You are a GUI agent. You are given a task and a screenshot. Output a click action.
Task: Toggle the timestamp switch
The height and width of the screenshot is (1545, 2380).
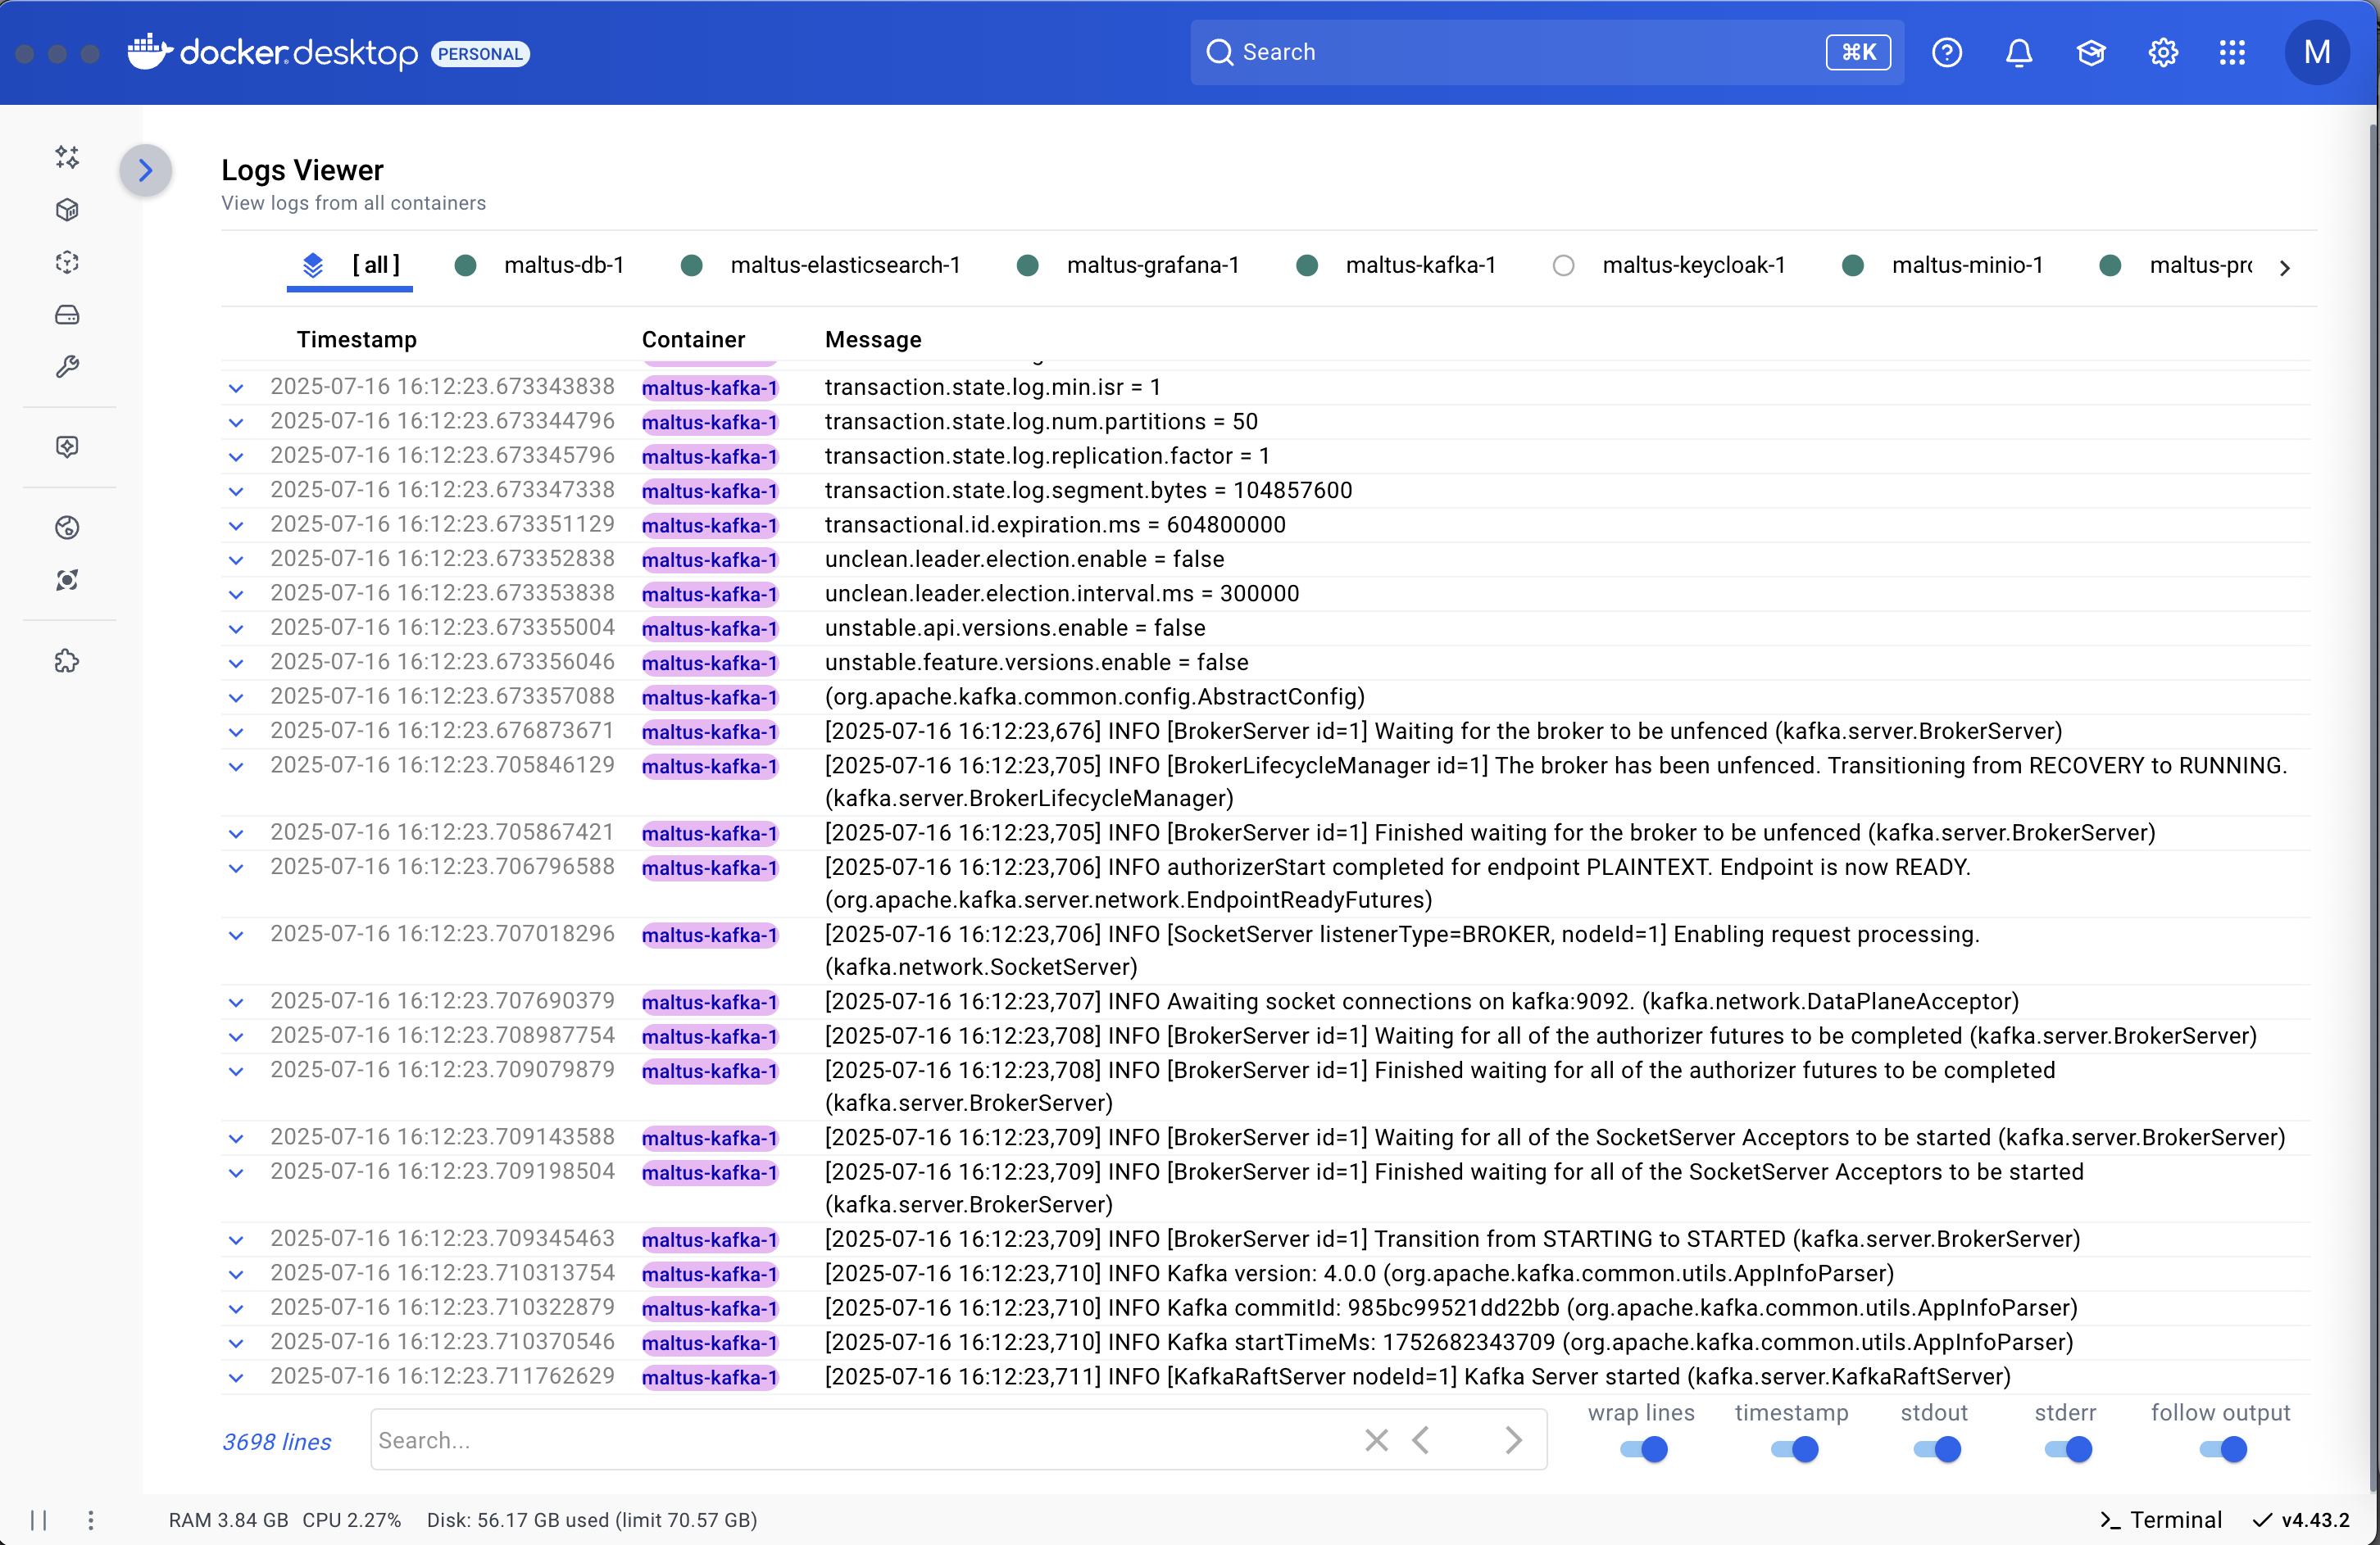[x=1793, y=1449]
